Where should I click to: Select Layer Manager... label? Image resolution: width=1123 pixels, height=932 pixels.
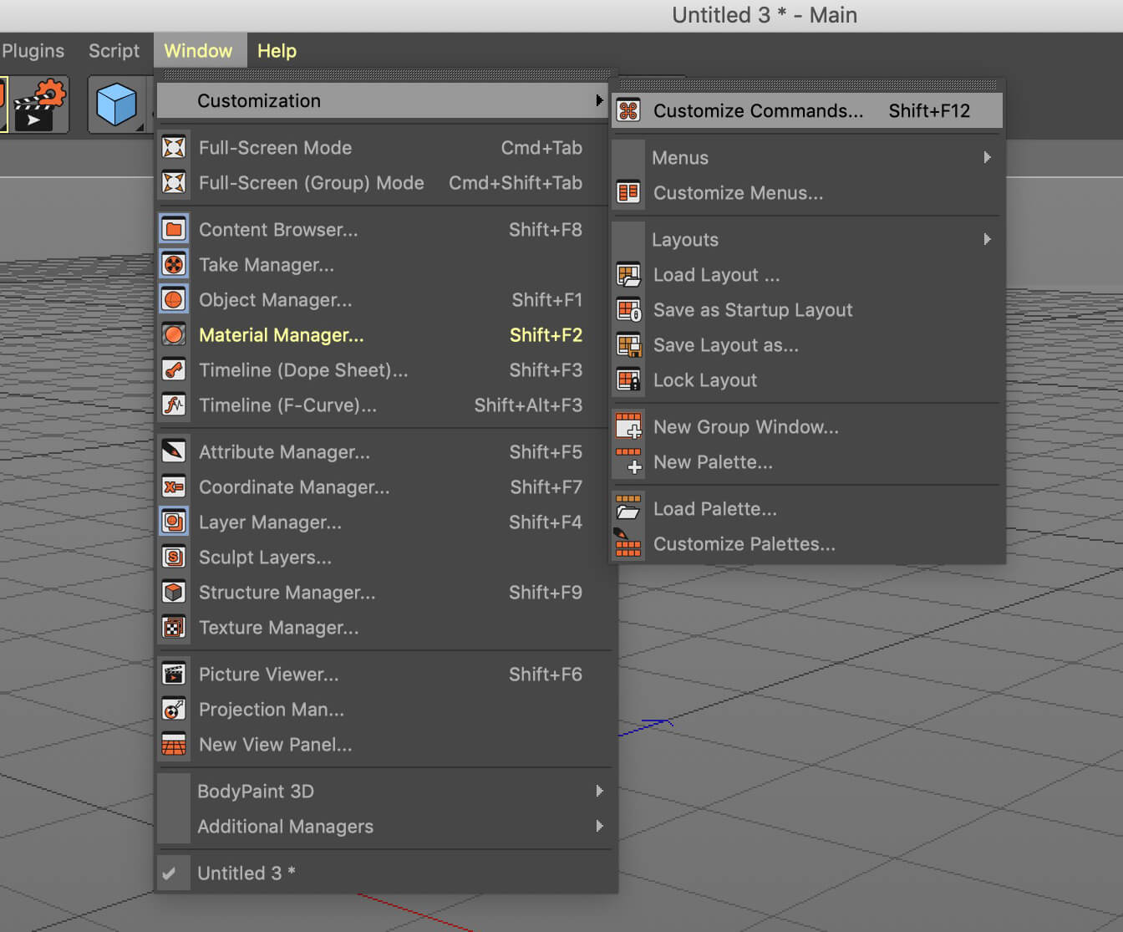pos(270,522)
